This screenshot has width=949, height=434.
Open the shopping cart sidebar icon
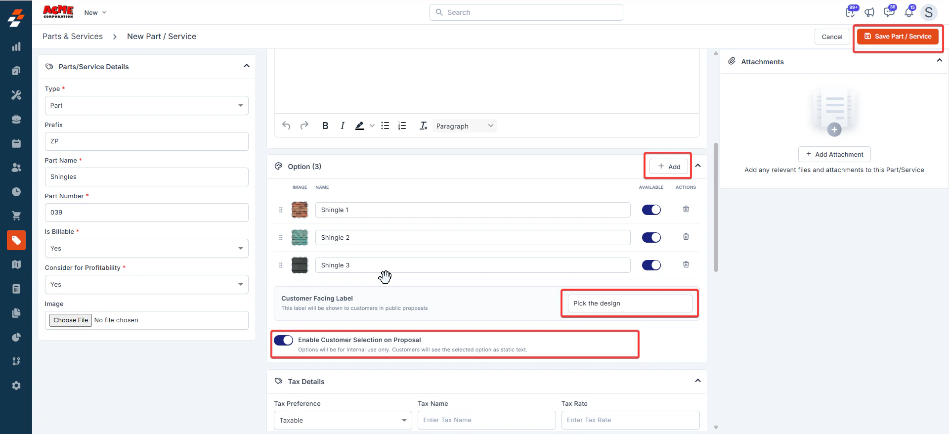point(16,216)
